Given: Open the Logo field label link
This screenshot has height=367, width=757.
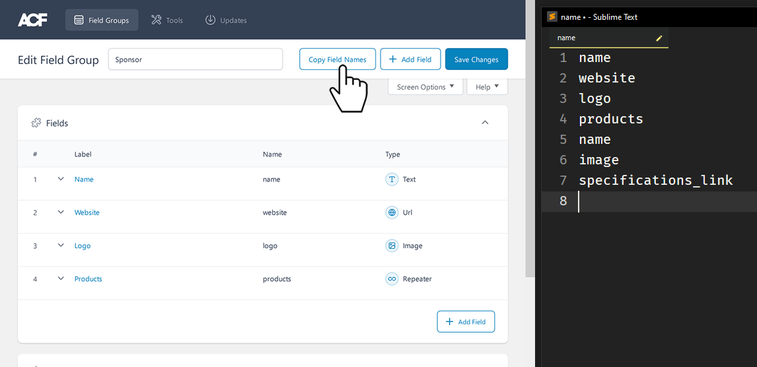Looking at the screenshot, I should point(83,246).
